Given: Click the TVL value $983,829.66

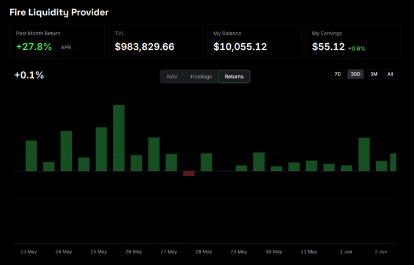Looking at the screenshot, I should click(x=144, y=47).
